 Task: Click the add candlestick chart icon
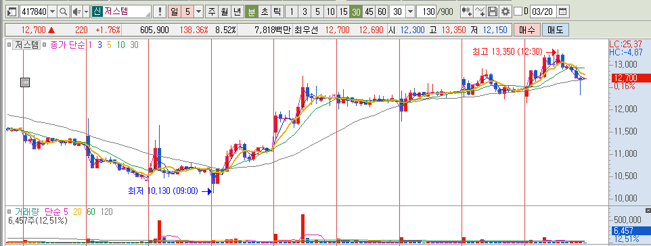(468, 11)
